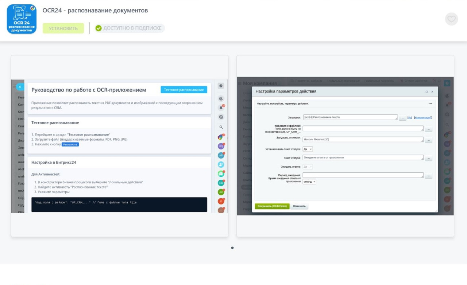The image size is (467, 285).
Task: Click the Запускать от имени field
Action: coord(363,139)
